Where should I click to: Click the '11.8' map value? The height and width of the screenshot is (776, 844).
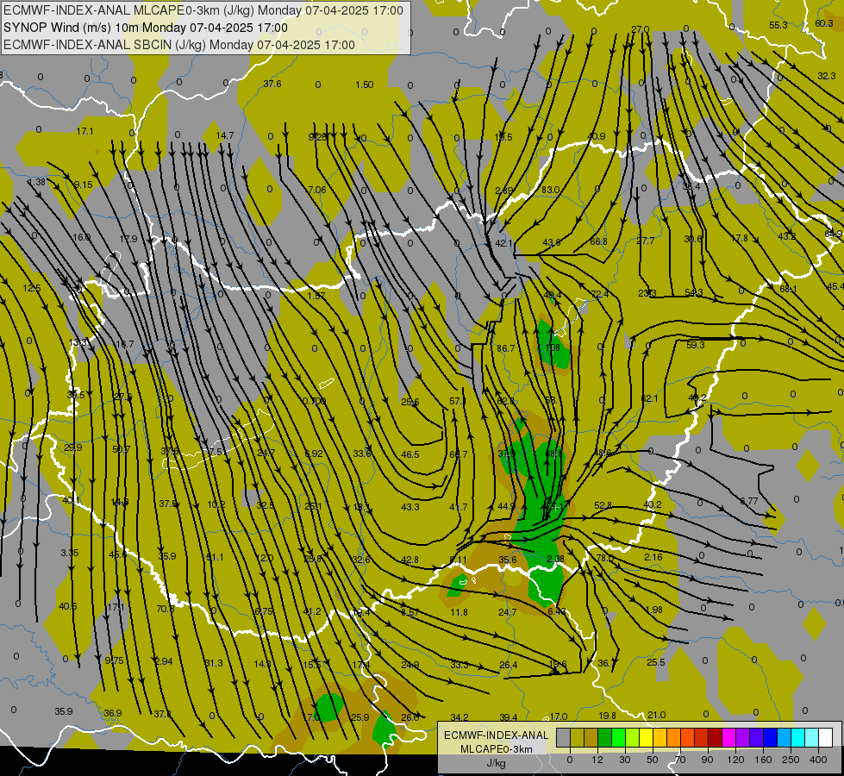coord(460,612)
